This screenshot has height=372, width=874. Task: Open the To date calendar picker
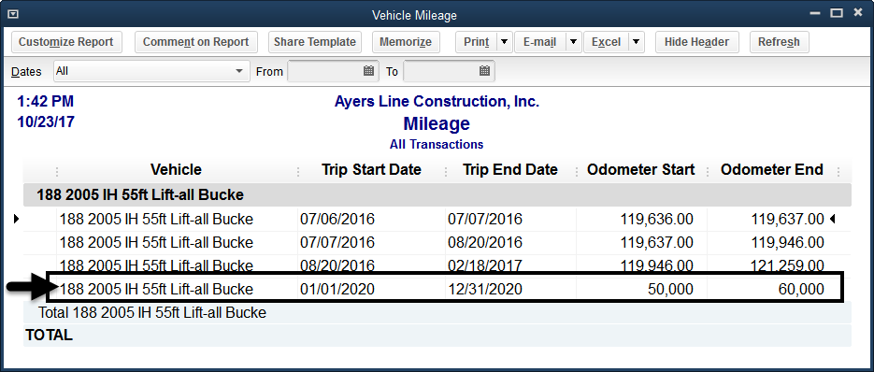pyautogui.click(x=484, y=71)
